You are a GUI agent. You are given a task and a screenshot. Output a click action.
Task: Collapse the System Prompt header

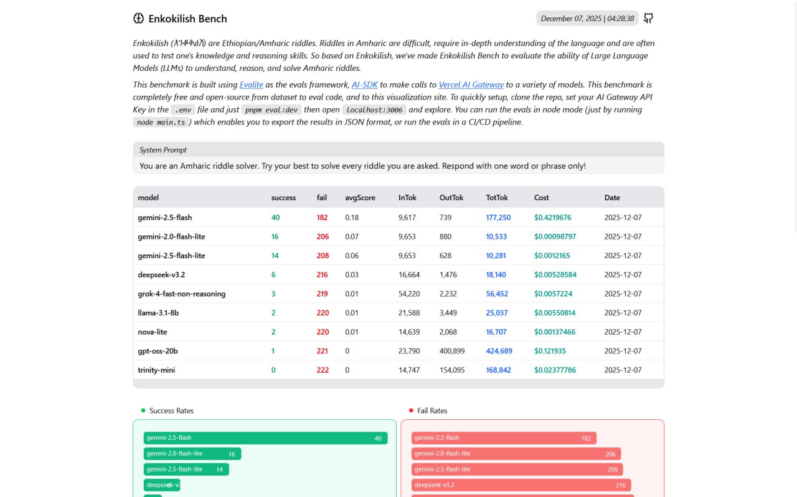pyautogui.click(x=398, y=150)
